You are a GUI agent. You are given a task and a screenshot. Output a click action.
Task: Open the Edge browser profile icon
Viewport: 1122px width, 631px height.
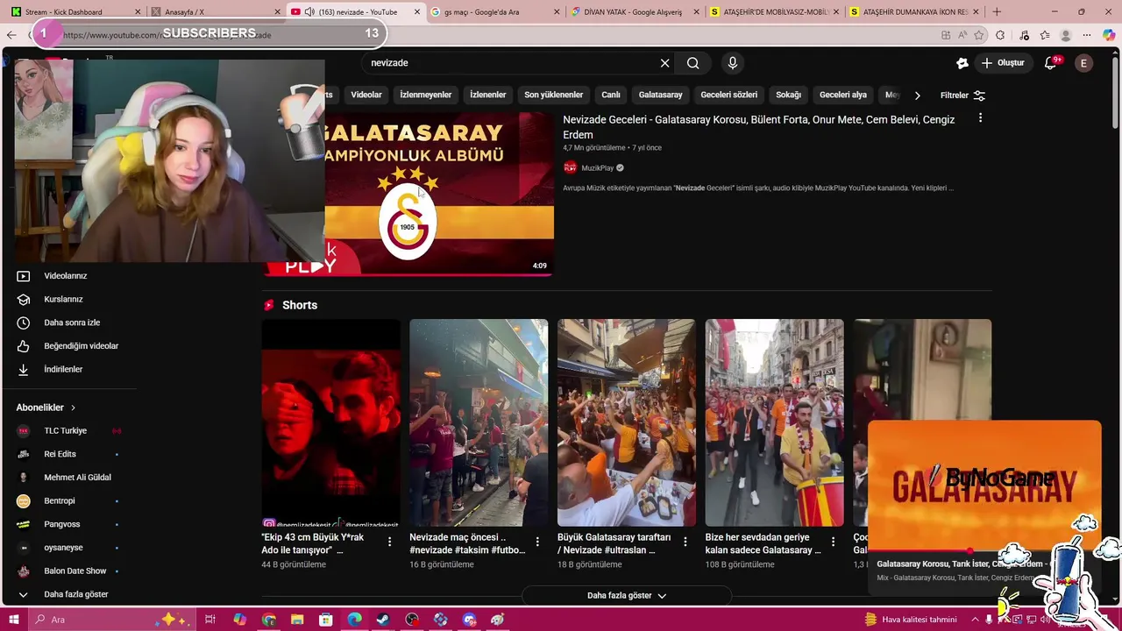1066,35
